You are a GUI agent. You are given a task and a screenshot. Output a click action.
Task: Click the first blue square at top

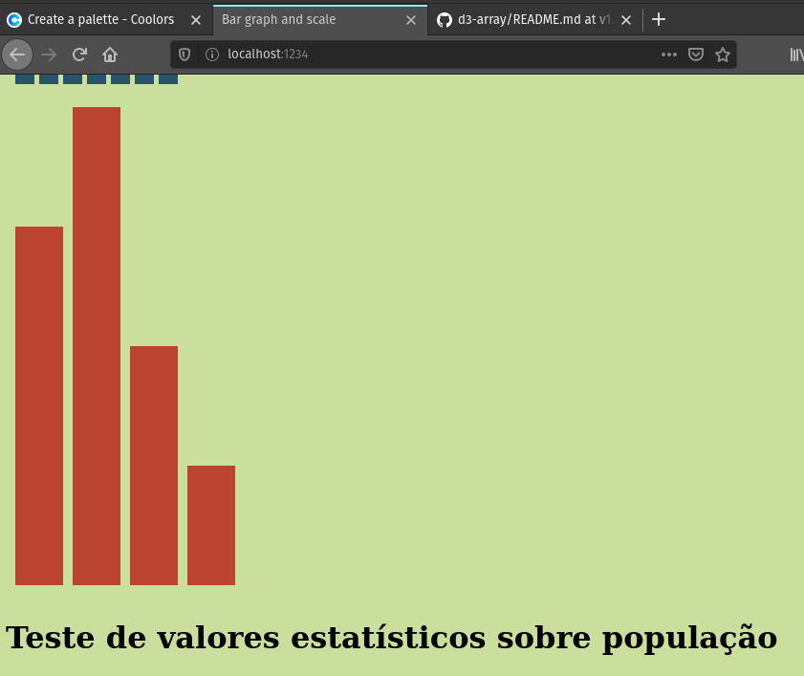tap(25, 79)
